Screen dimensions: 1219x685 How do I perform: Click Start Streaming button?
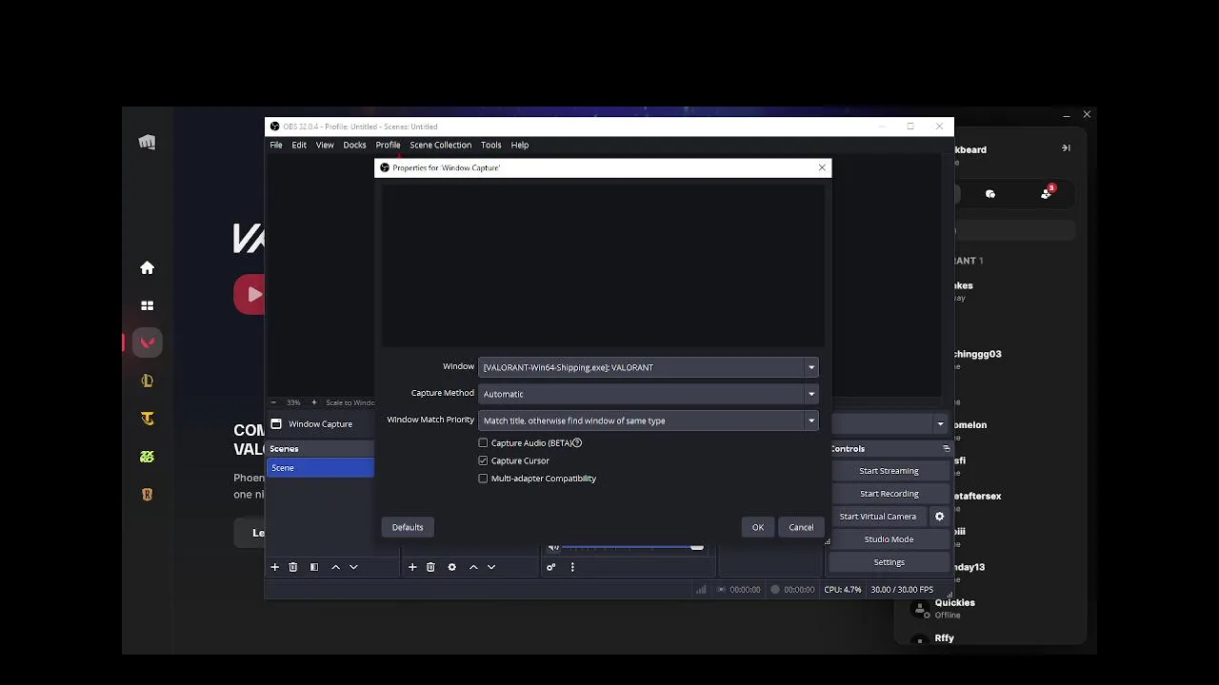point(889,471)
